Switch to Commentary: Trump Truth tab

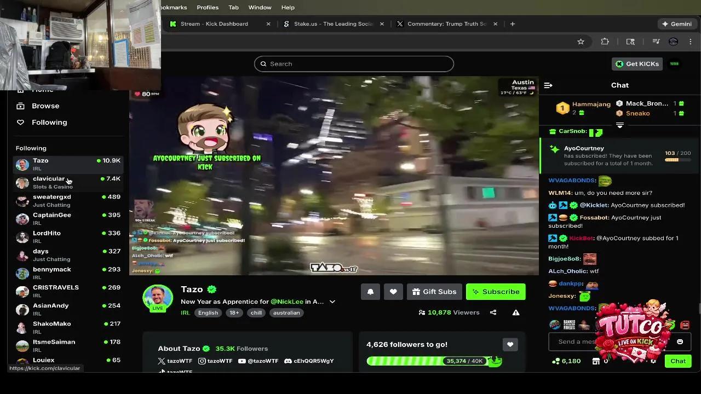[x=446, y=24]
